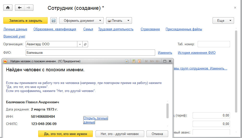Open the calculator icon in dialog
The width and height of the screenshot is (242, 138).
pyautogui.click(x=133, y=61)
